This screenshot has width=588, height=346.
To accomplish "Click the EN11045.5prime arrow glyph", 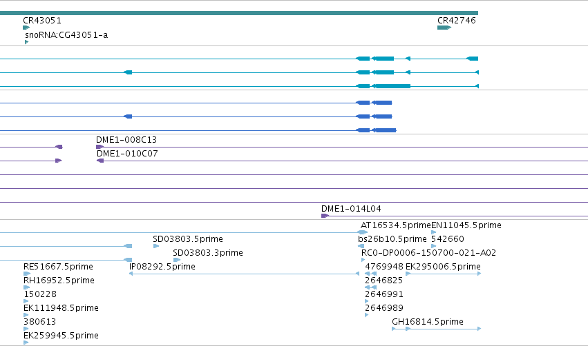I will pos(434,232).
